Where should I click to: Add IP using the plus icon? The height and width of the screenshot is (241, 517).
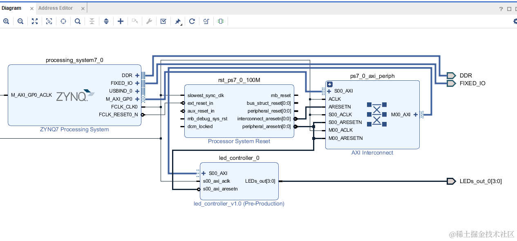click(x=121, y=21)
